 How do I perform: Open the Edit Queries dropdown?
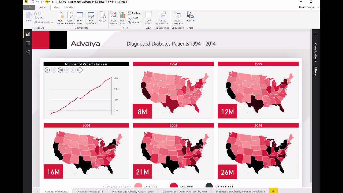tap(91, 18)
